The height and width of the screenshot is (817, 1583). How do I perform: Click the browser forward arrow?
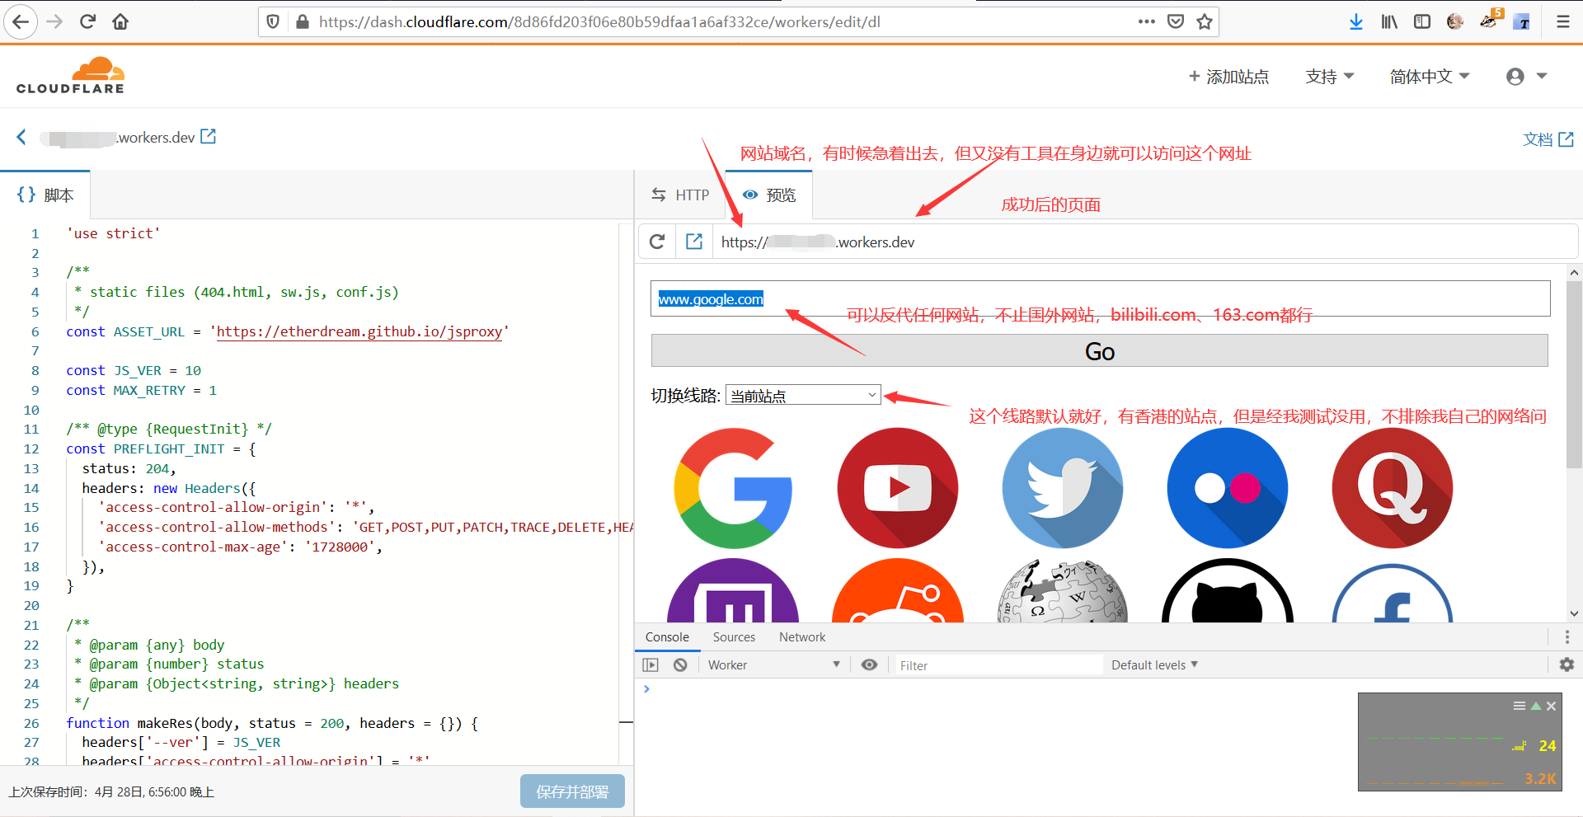pos(54,21)
